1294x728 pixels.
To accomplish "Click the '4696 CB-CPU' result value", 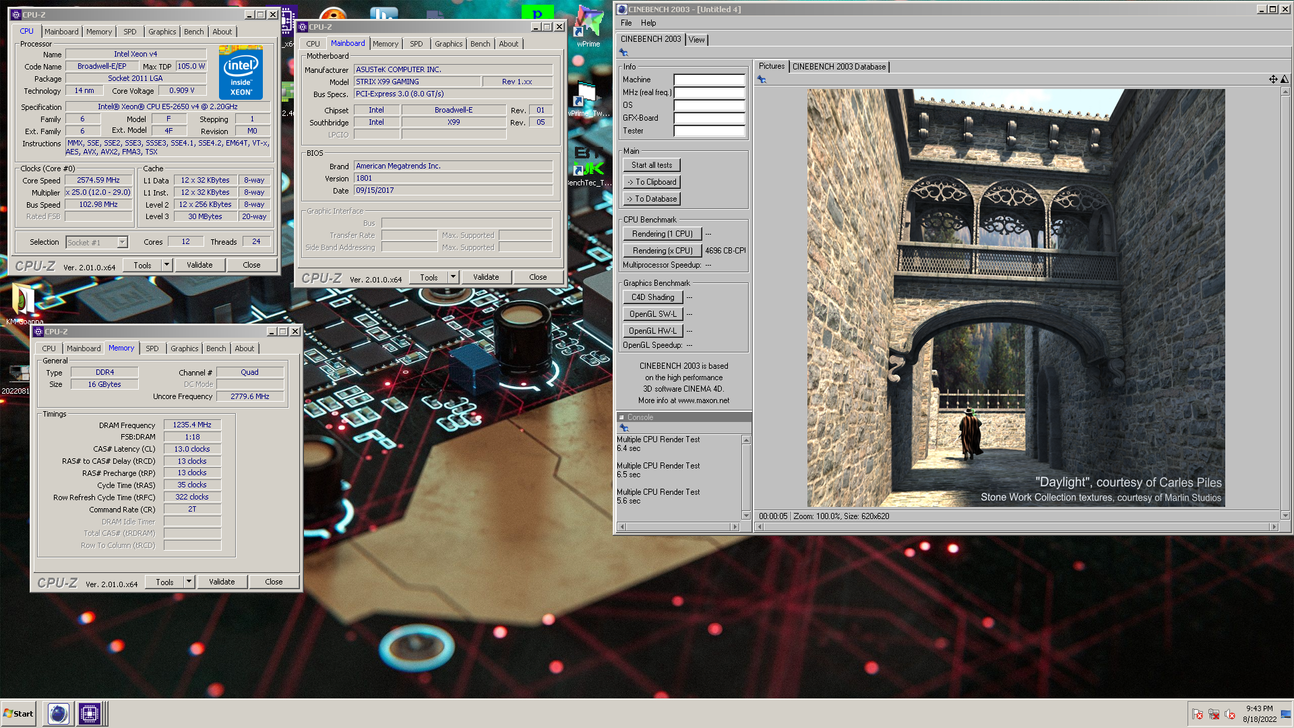I will pos(726,251).
